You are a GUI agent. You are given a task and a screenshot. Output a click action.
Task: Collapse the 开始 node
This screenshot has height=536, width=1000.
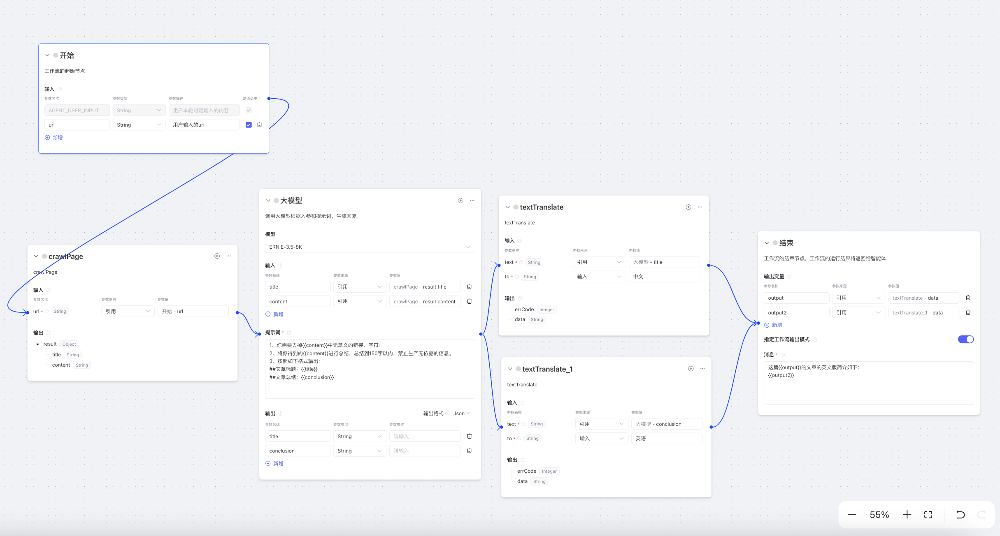[x=47, y=55]
